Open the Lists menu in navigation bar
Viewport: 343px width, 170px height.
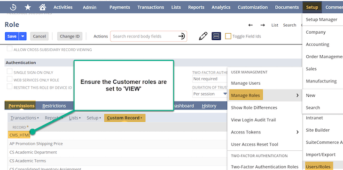176,7
